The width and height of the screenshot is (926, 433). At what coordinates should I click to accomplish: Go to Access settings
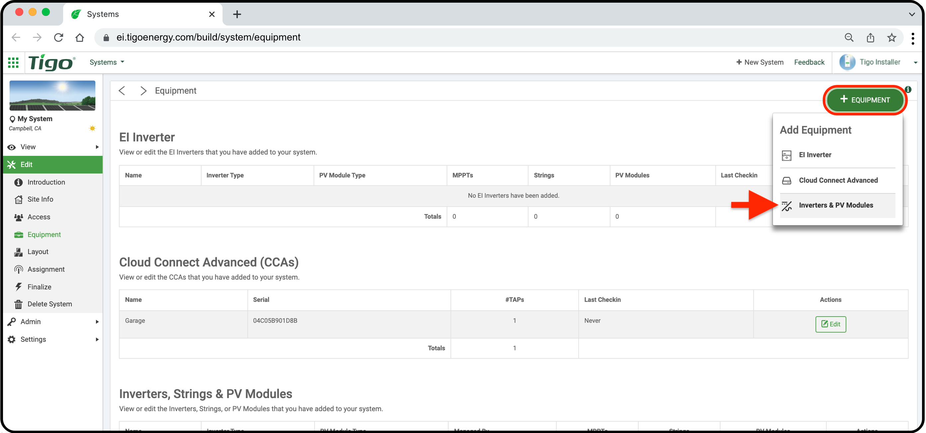(39, 217)
